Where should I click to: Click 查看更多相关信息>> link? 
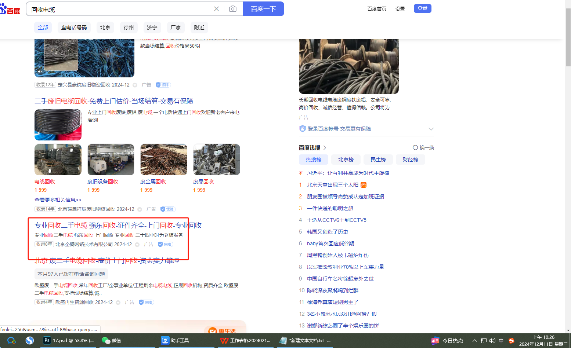click(x=58, y=200)
